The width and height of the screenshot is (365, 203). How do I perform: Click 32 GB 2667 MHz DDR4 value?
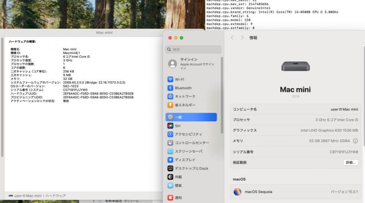[x=329, y=141]
